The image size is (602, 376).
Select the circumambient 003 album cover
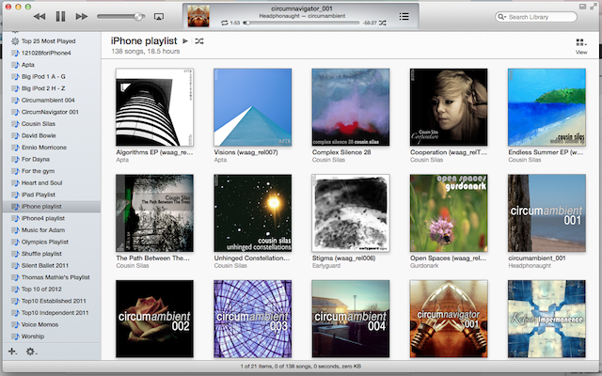point(253,319)
